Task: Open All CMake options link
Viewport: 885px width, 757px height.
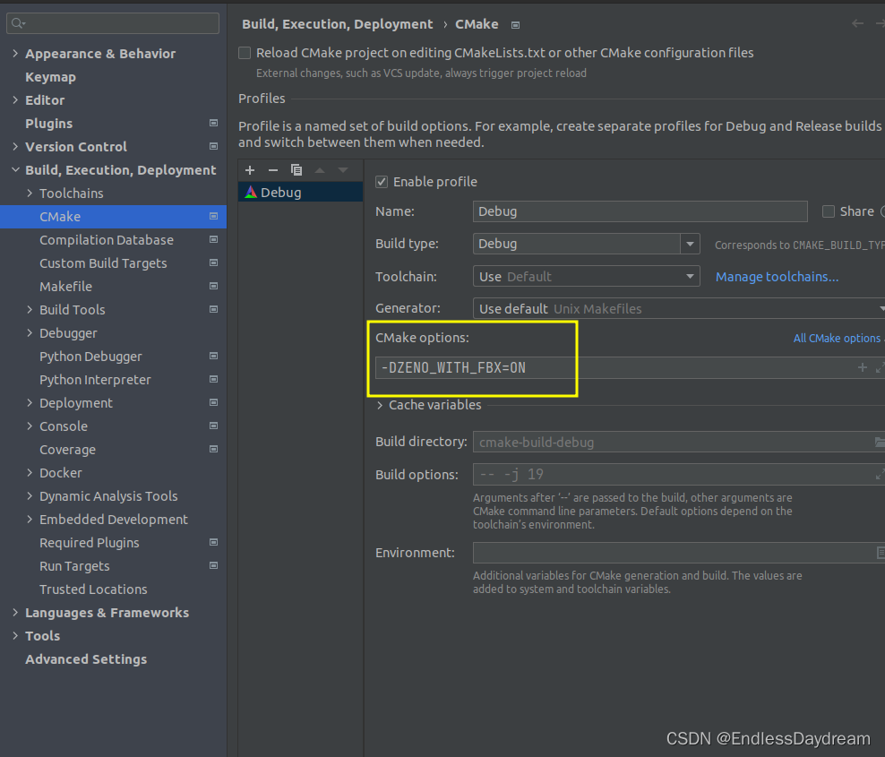Action: [837, 338]
